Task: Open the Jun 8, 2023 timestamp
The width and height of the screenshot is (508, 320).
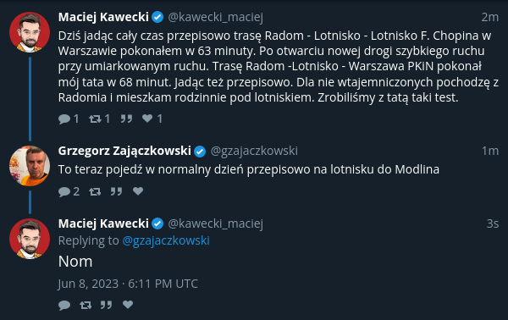Action: (128, 284)
